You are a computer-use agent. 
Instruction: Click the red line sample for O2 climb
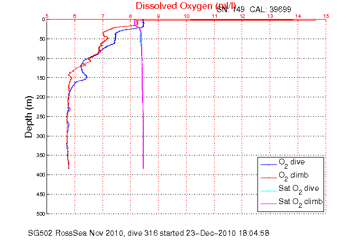(x=269, y=178)
